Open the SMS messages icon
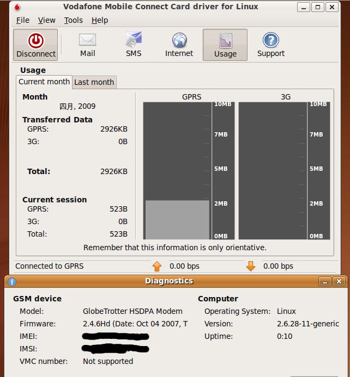350x377 pixels. 134,39
